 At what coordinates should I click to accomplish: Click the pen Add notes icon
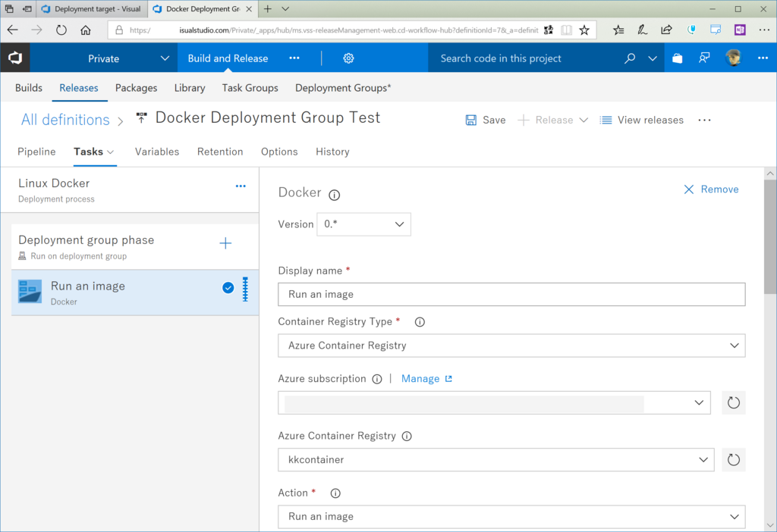click(x=642, y=30)
